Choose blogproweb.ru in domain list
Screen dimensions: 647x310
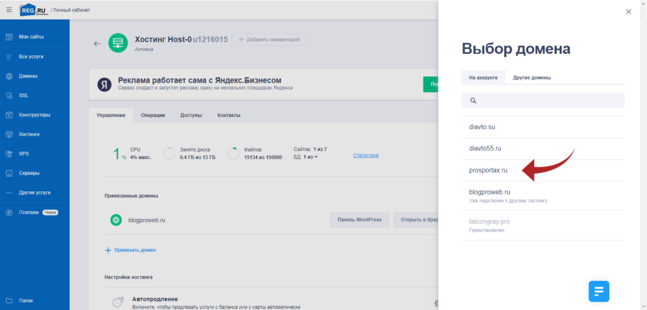tap(543, 196)
